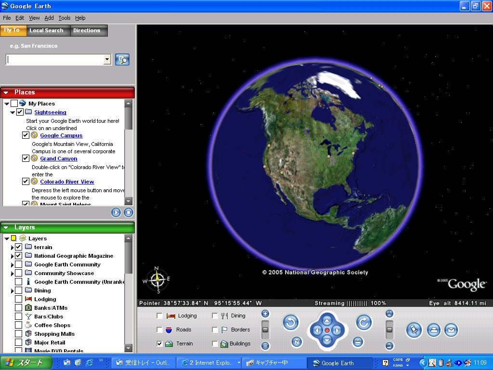Click the Colorado River View placemark icon
This screenshot has width=493, height=370.
34,182
